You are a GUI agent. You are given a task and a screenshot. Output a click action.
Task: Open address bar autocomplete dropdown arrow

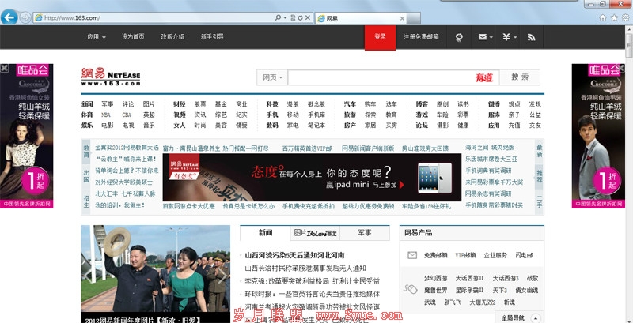pyautogui.click(x=285, y=17)
